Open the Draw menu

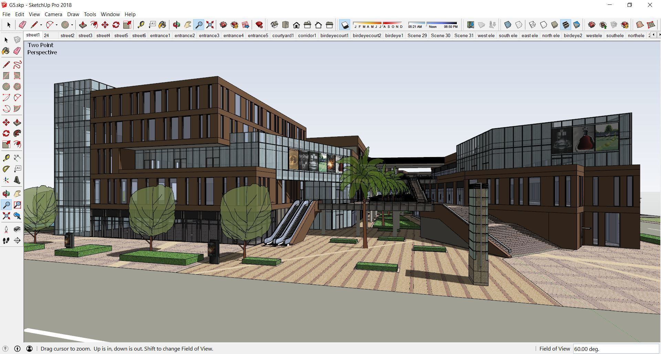[x=73, y=14]
